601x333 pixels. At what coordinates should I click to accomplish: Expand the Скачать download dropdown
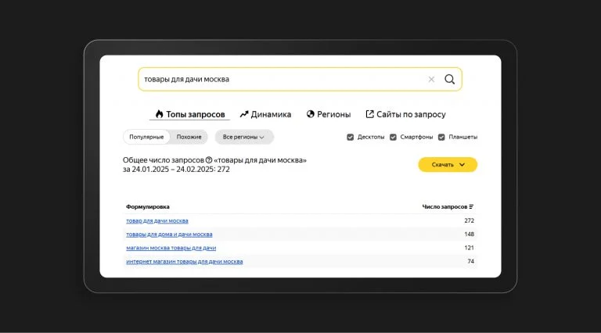[x=448, y=165]
